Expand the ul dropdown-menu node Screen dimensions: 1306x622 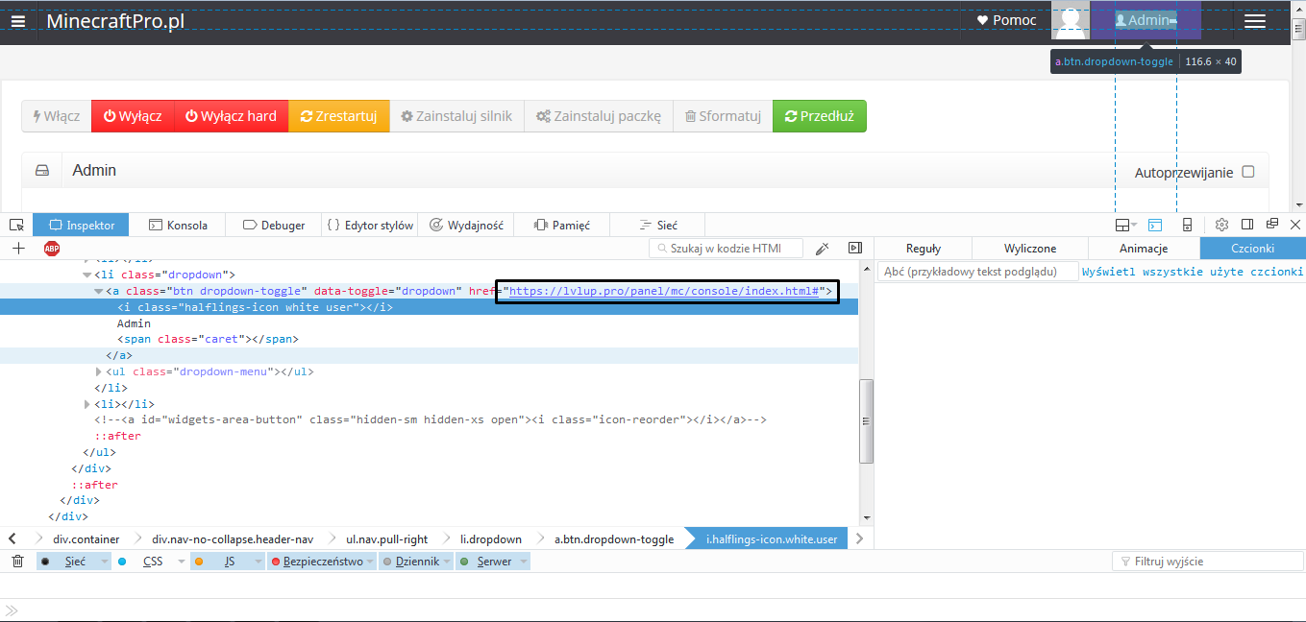98,371
